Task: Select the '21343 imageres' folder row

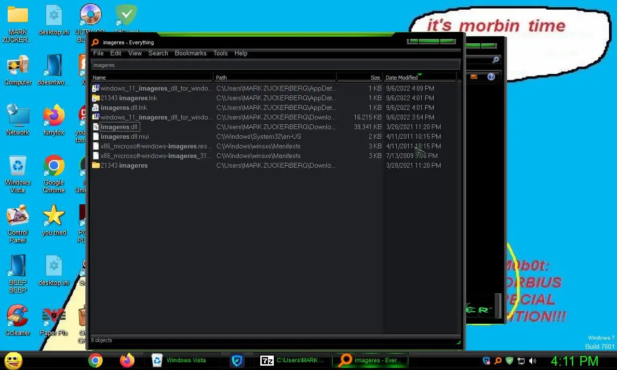Action: (x=274, y=165)
